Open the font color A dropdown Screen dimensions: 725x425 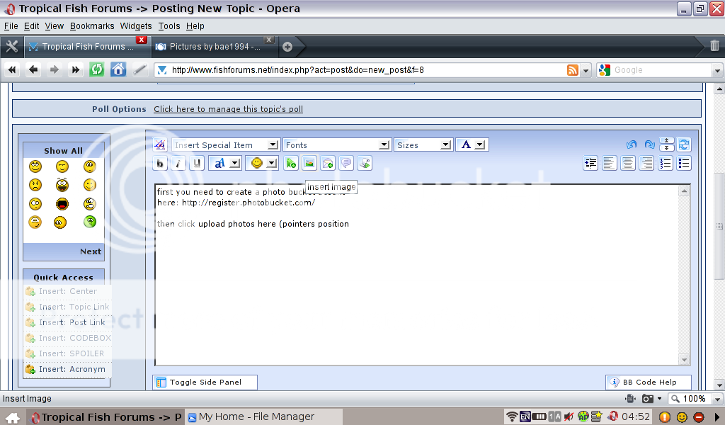click(472, 144)
